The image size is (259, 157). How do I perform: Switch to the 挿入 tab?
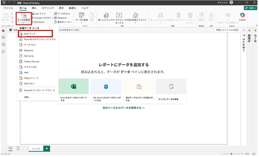click(x=34, y=8)
